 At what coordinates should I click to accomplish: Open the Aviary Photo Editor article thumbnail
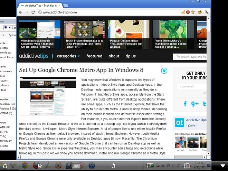click(173, 35)
